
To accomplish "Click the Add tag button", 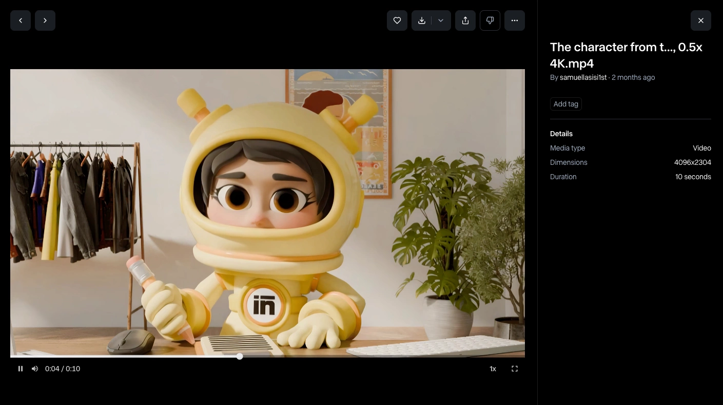I will tap(566, 104).
